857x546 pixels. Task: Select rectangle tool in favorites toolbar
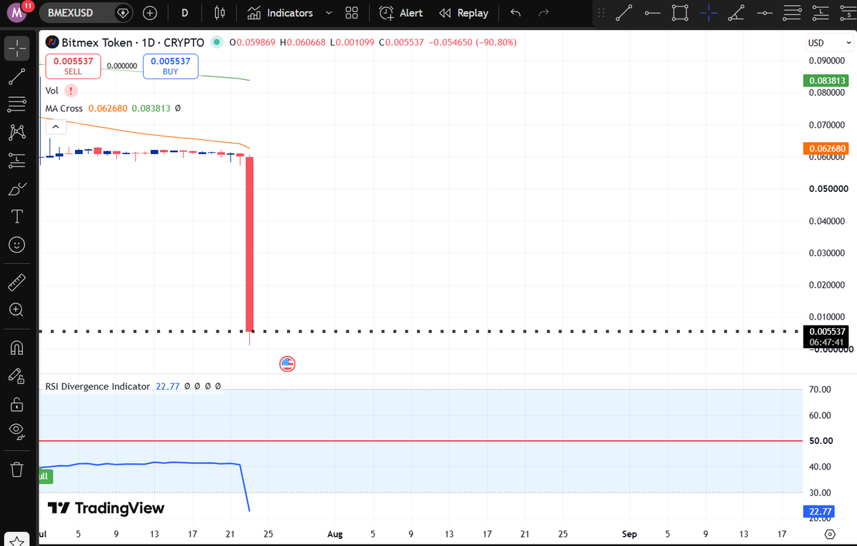(681, 13)
